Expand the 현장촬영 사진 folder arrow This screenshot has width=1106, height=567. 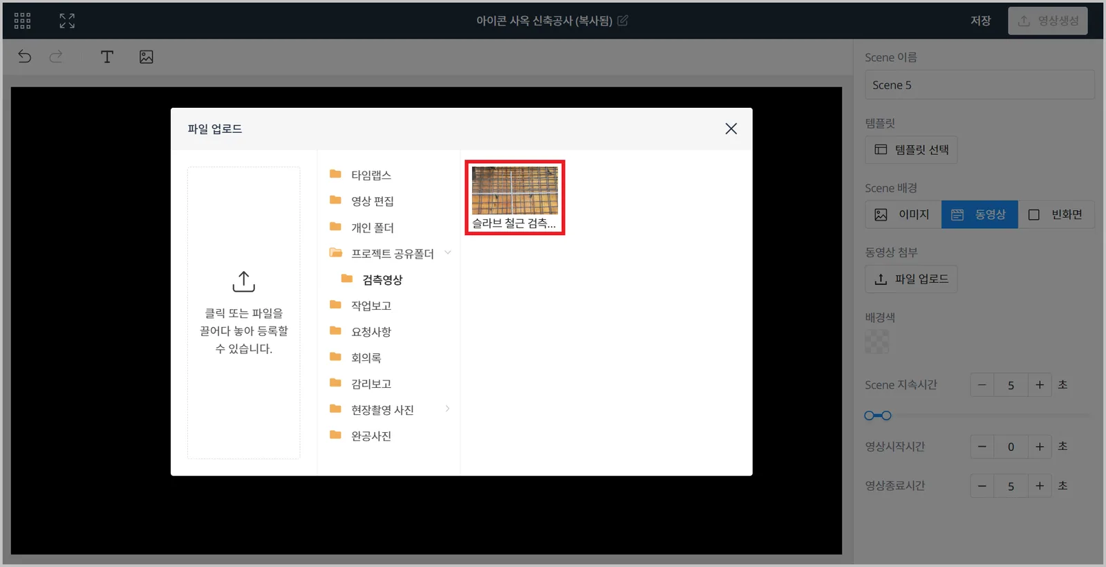click(448, 409)
